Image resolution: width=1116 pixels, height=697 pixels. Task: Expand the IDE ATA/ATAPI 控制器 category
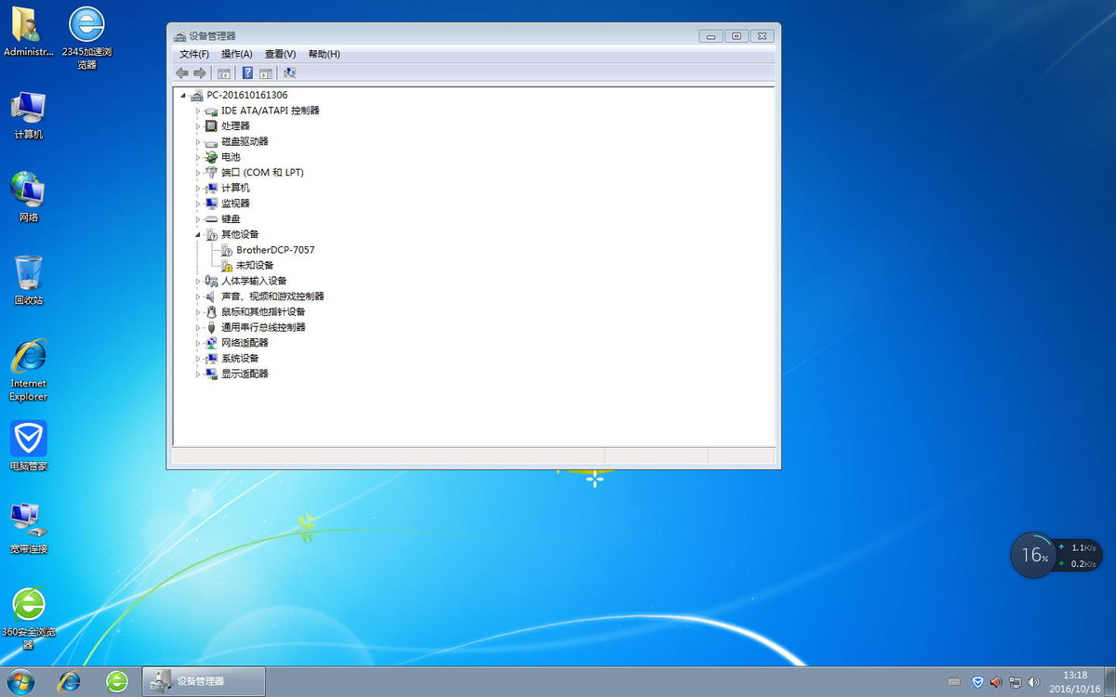198,111
